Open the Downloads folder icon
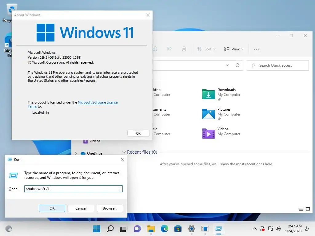The height and width of the screenshot is (236, 315). 208,94
